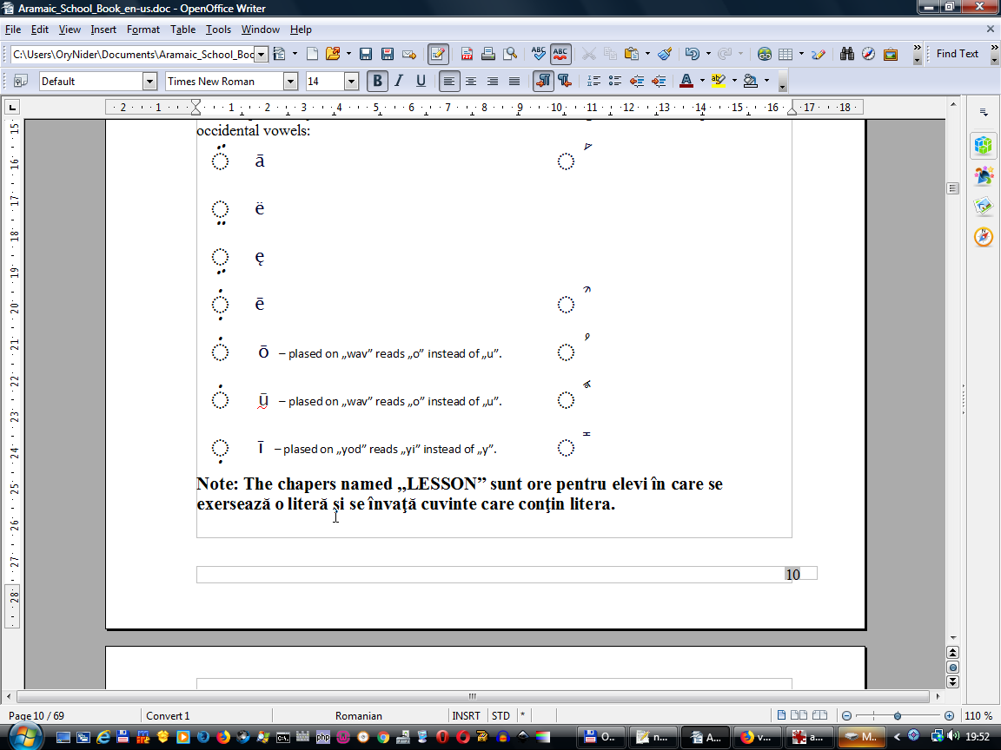Click the Save document icon
The width and height of the screenshot is (1001, 750).
click(366, 54)
